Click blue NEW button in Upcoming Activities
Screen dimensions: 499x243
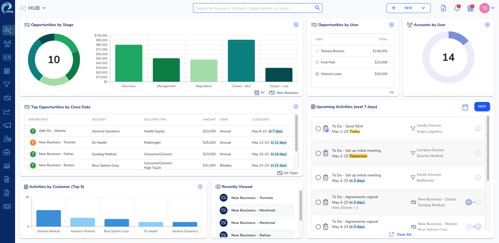(x=482, y=107)
